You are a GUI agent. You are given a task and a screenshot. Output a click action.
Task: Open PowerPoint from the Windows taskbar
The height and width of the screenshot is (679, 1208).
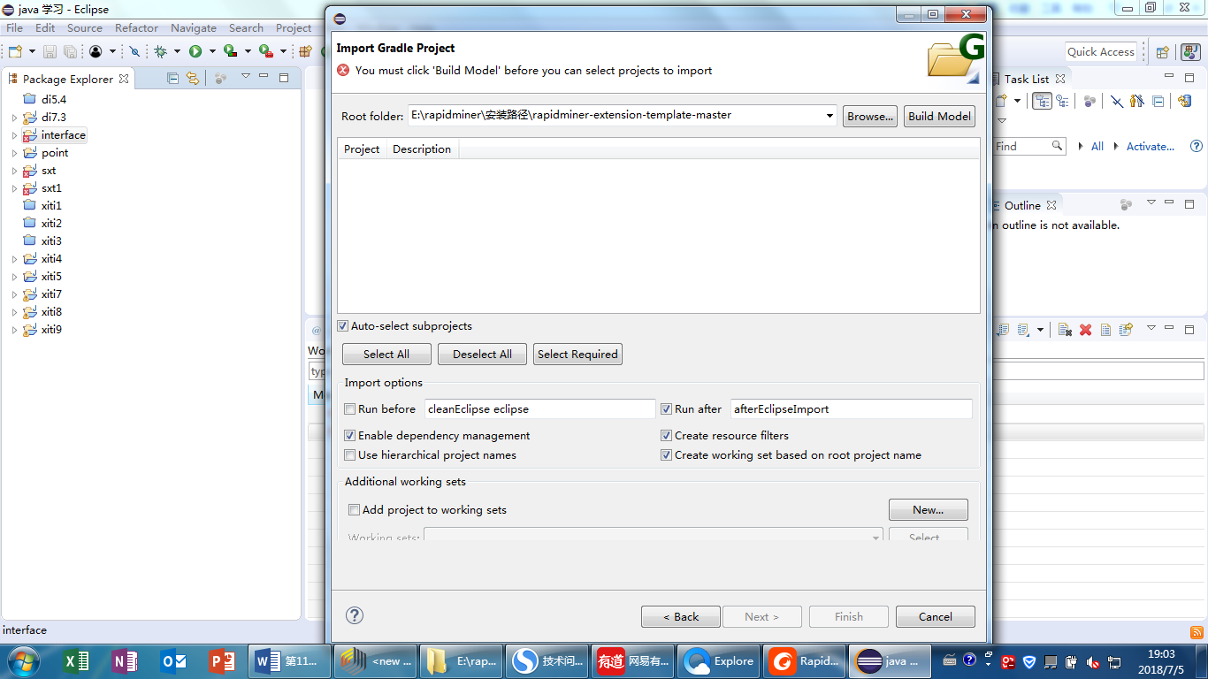point(221,660)
